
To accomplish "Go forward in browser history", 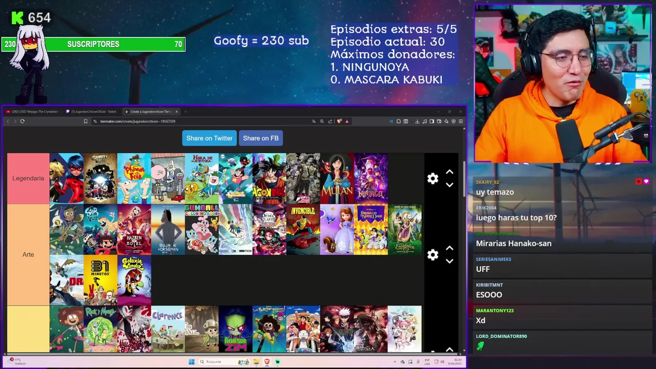I will (x=15, y=121).
